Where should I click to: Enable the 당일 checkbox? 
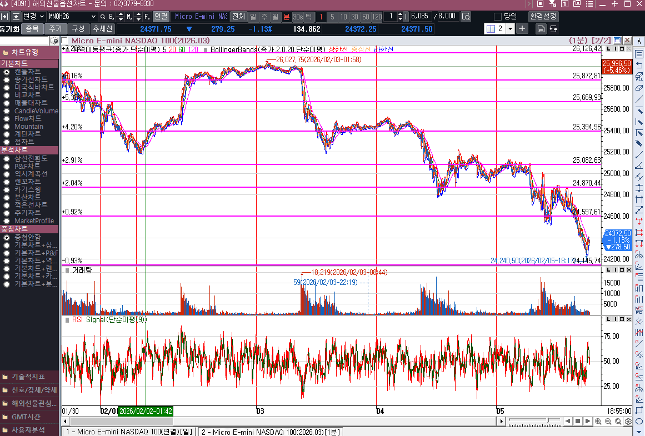(x=497, y=17)
